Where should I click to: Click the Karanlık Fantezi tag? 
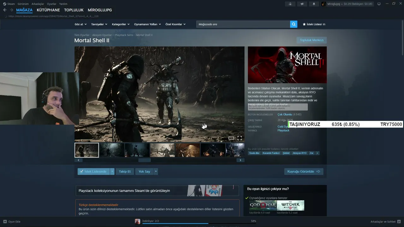(x=271, y=153)
